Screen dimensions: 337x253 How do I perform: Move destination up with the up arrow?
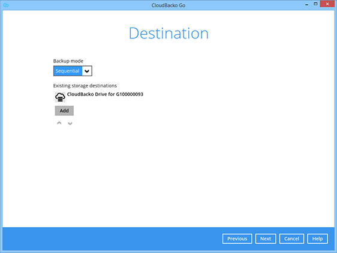(x=59, y=123)
